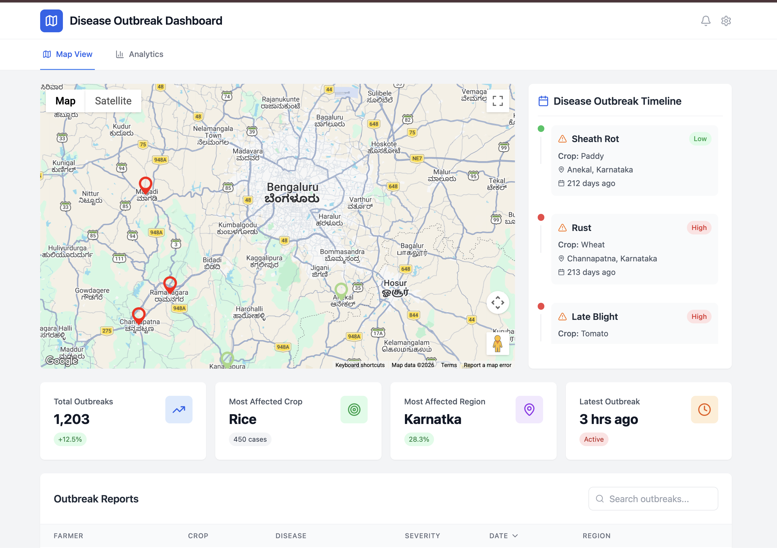Open the Analytics tab
This screenshot has width=777, height=548.
[x=139, y=54]
